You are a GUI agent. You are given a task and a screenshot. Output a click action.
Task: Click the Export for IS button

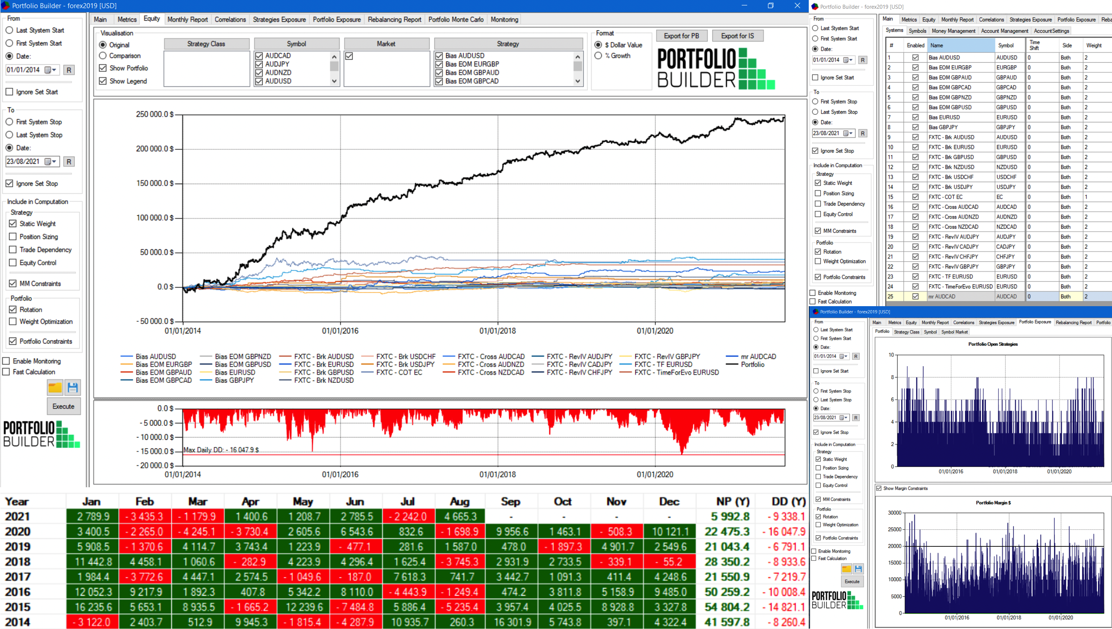pos(737,36)
